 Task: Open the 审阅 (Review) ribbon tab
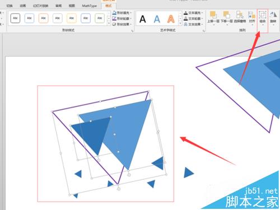click(x=59, y=6)
